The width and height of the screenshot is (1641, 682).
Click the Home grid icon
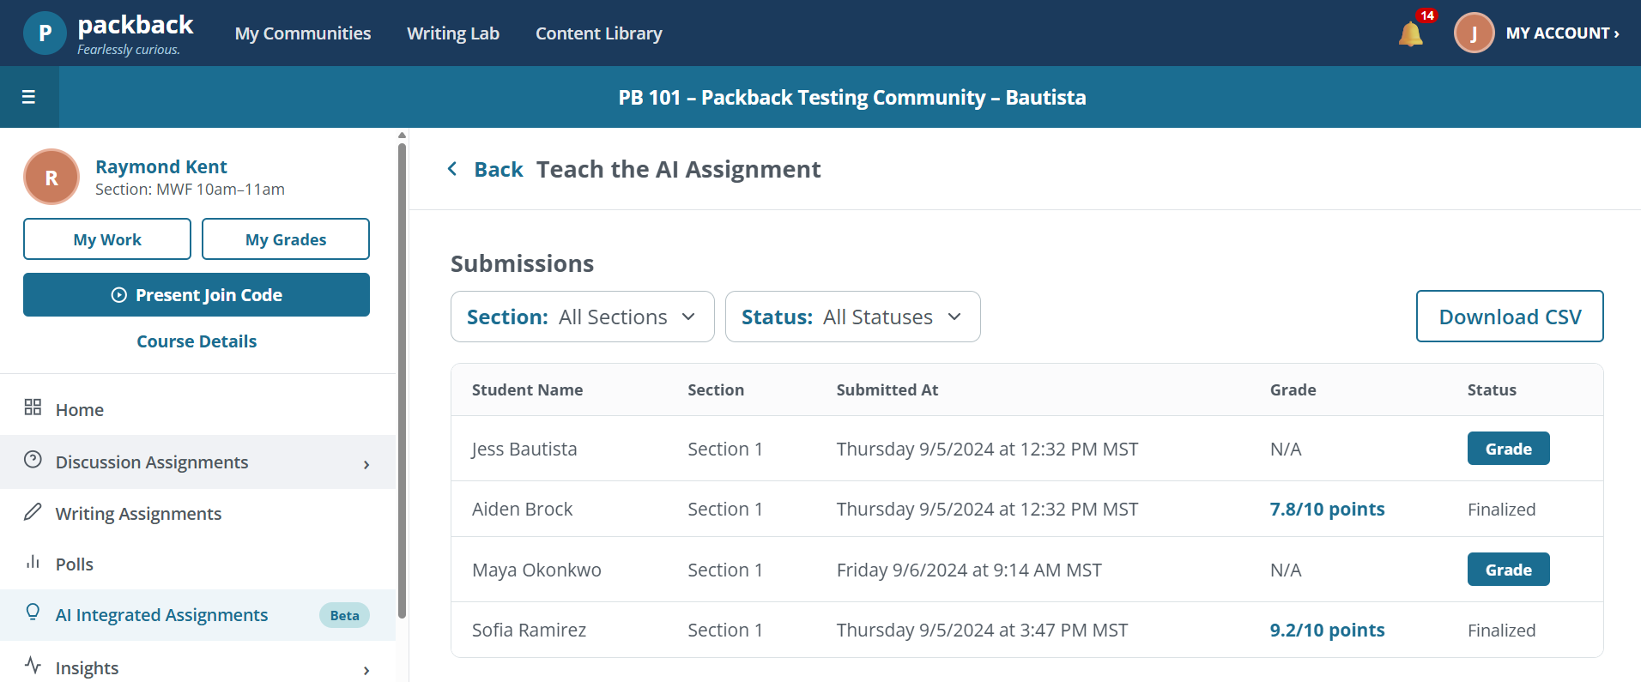33,407
